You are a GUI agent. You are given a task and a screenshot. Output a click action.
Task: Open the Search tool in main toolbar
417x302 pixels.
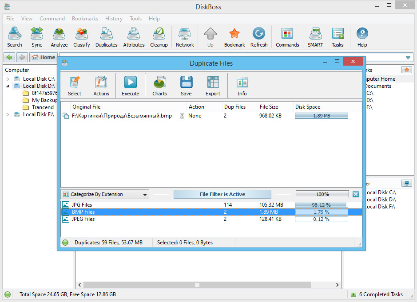(15, 37)
